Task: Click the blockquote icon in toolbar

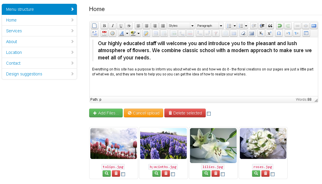Action: click(x=270, y=26)
